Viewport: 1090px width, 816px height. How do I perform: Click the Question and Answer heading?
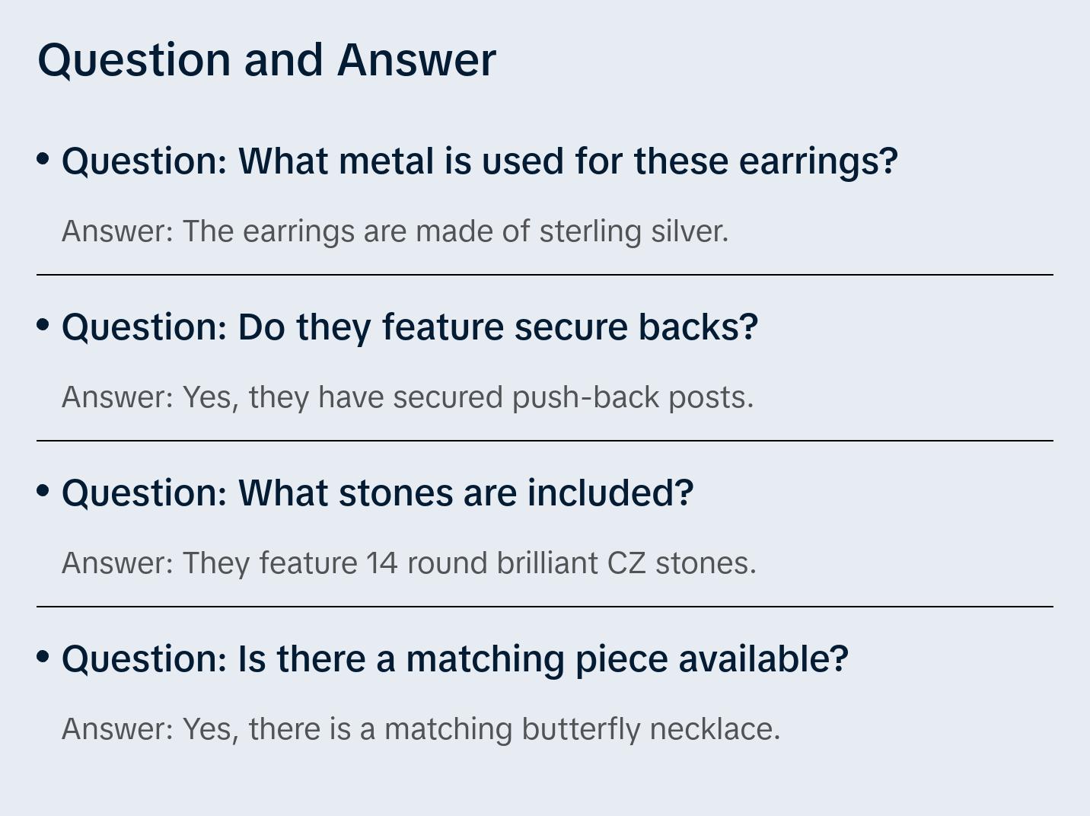click(266, 59)
